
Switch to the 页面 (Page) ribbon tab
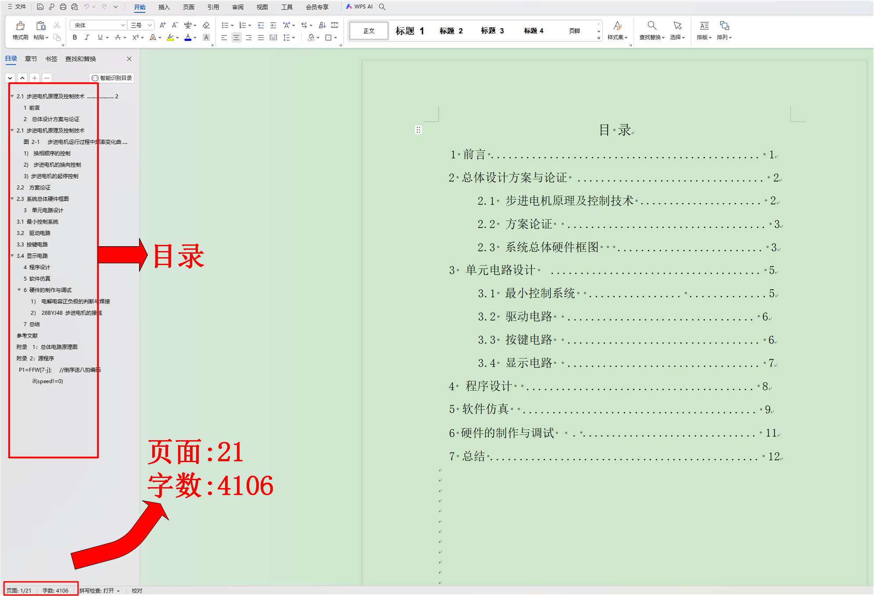(189, 7)
